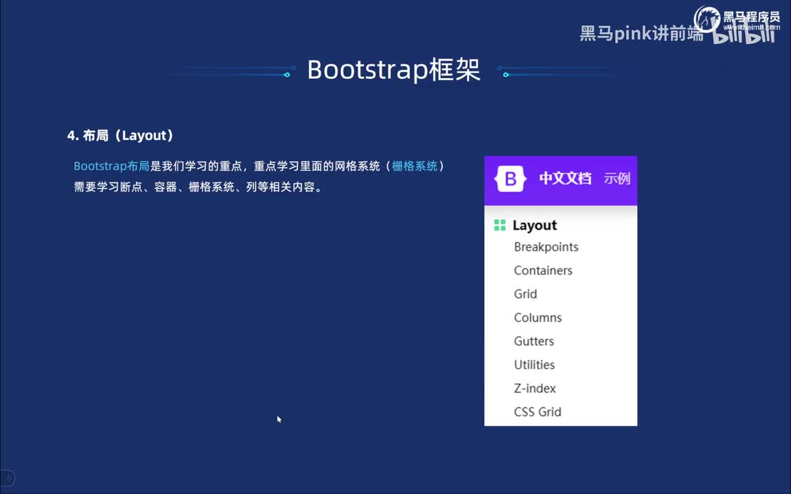The width and height of the screenshot is (791, 494).
Task: Click the green Layout grid icon
Action: pos(499,225)
